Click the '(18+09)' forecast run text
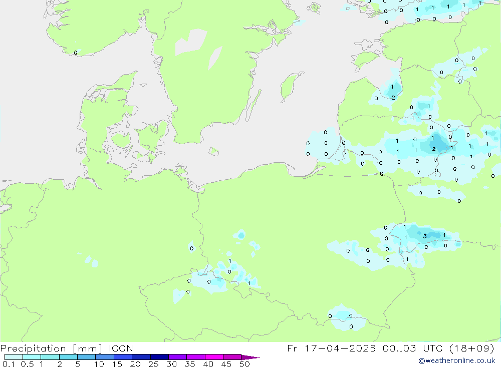Image resolution: width=501 pixels, height=367 pixels. (x=472, y=348)
